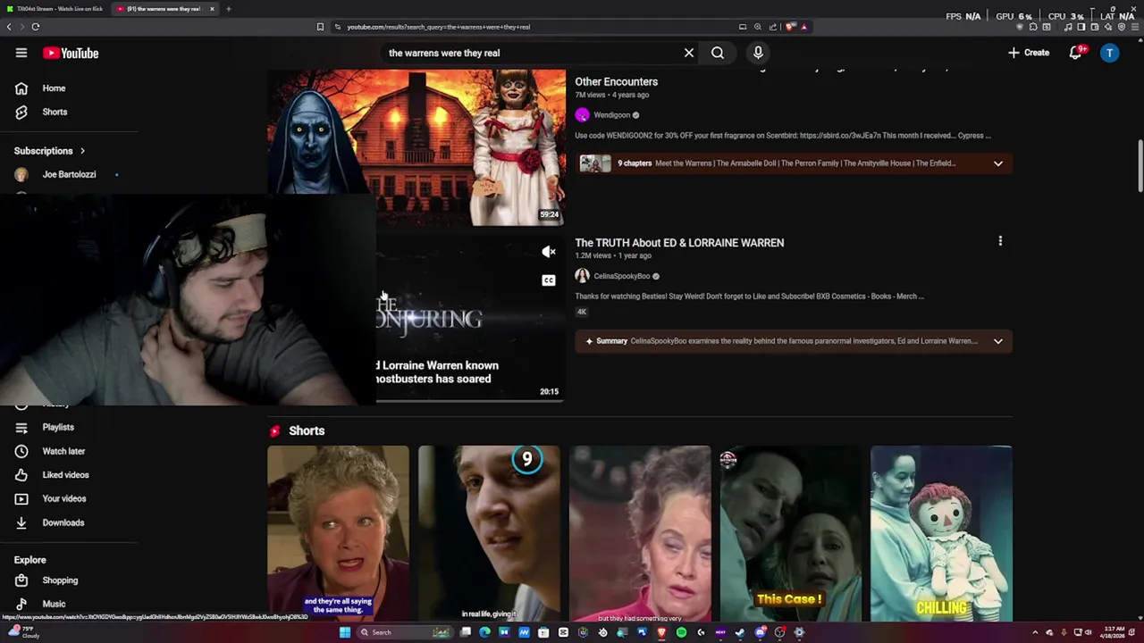Screen dimensions: 1144x643
Task: Expand the 9 chapters dropdown chevron
Action: [x=998, y=163]
